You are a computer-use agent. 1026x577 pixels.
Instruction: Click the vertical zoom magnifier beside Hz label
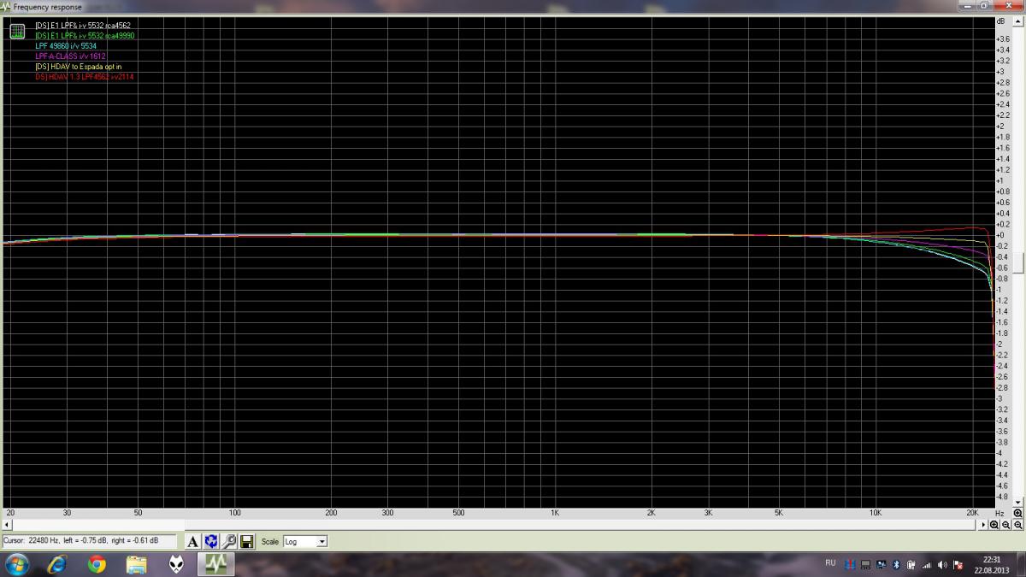(1017, 512)
